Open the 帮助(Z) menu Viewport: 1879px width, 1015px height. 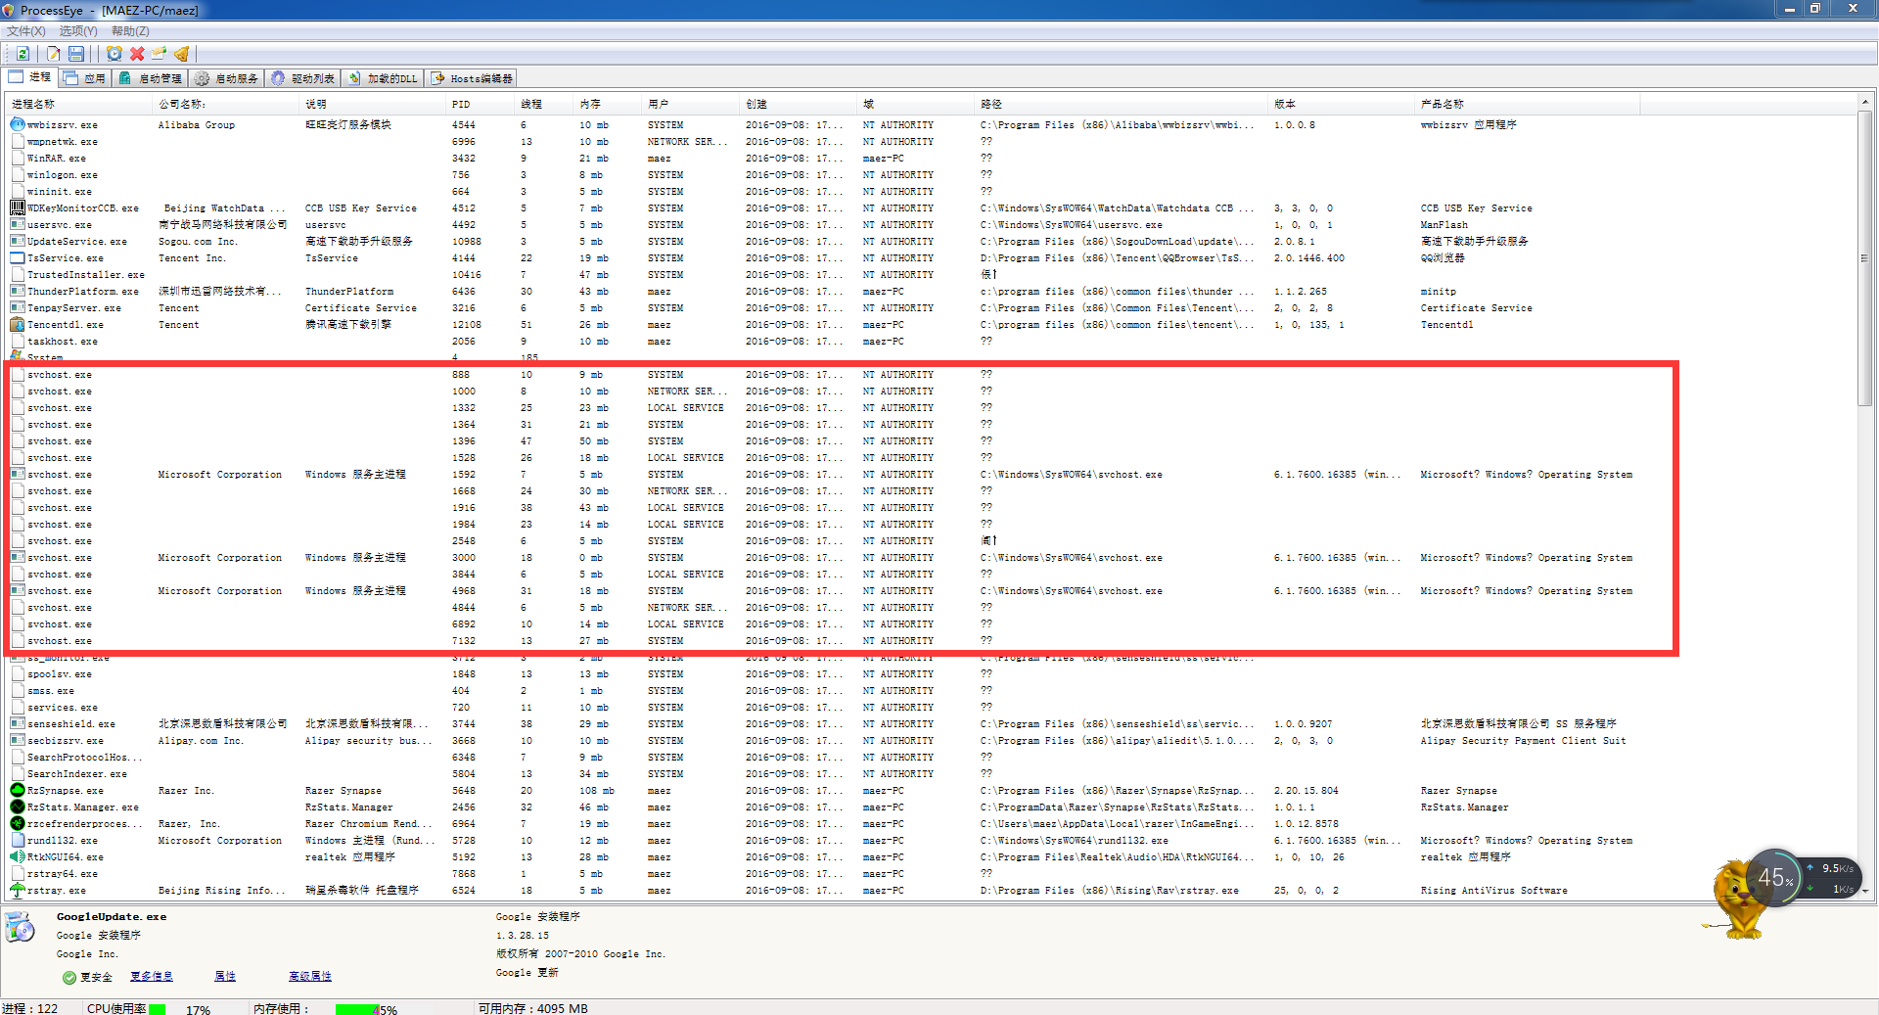[x=130, y=31]
